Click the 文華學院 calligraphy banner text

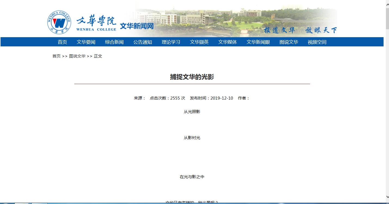[x=96, y=21]
